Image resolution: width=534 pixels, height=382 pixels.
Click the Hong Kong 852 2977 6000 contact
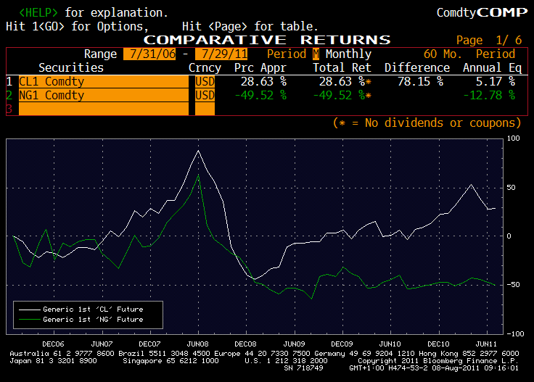click(x=469, y=354)
